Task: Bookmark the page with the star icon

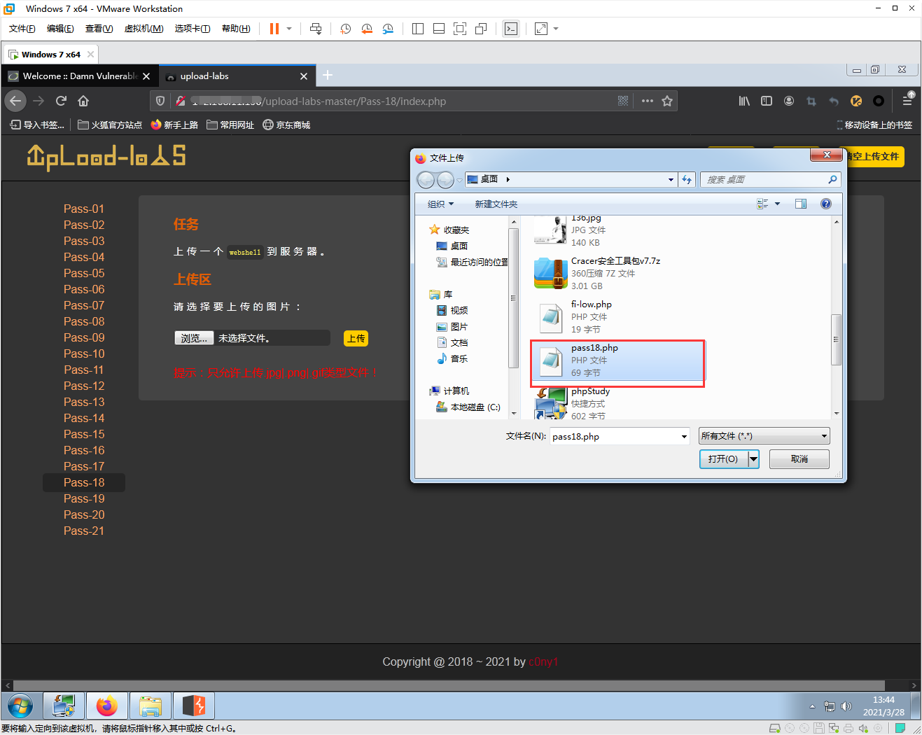Action: pyautogui.click(x=667, y=100)
